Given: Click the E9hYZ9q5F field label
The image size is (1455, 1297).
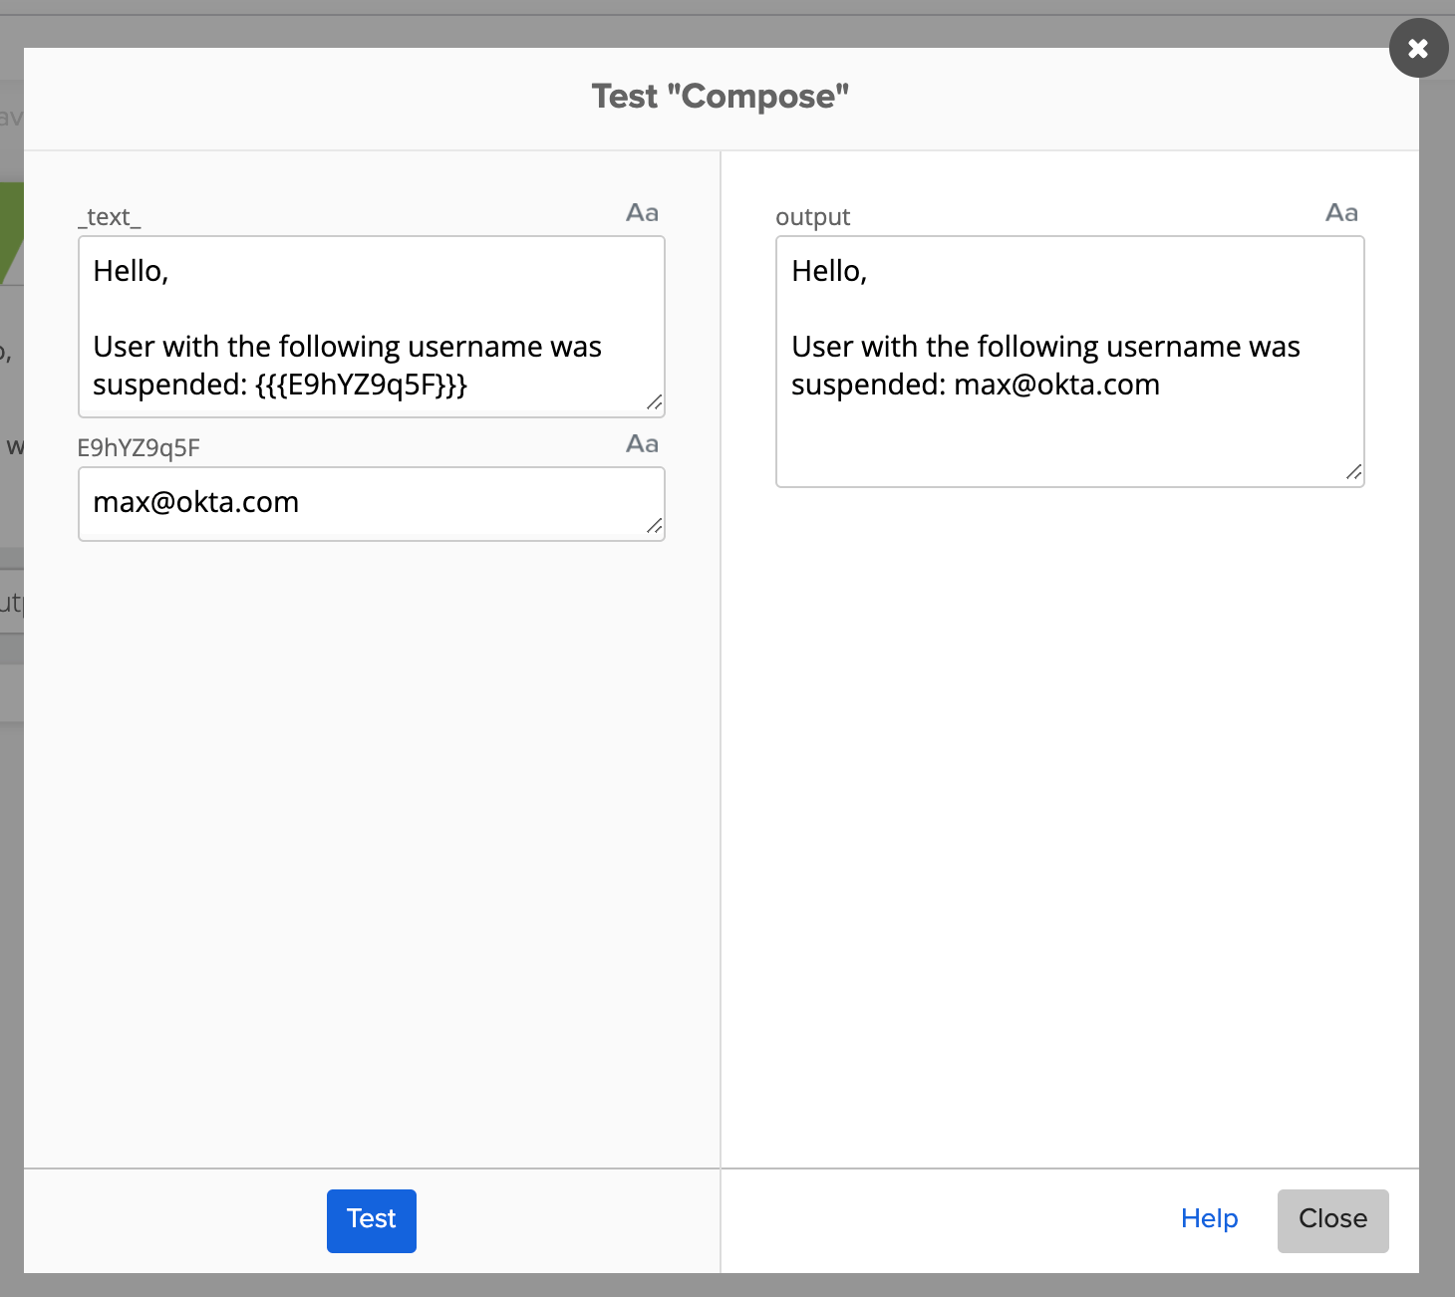Looking at the screenshot, I should (139, 448).
